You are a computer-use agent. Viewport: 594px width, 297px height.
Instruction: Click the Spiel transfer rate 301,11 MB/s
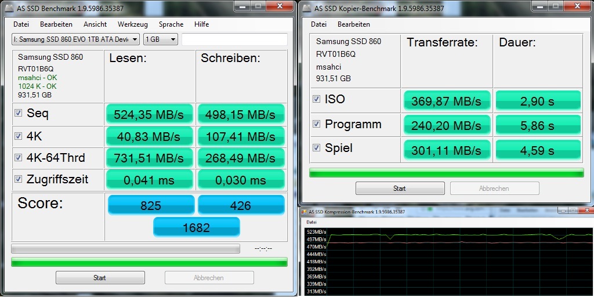point(447,150)
